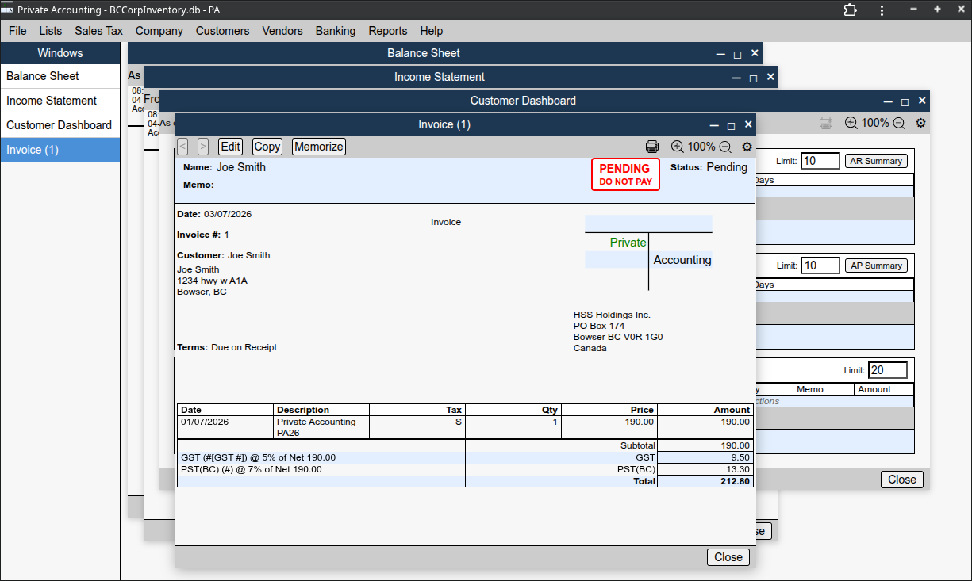
Task: Select Income Statement in Windows list
Action: point(60,101)
